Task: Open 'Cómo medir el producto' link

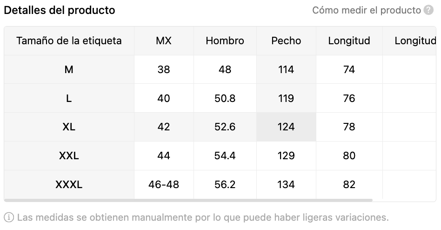Action: pos(367,10)
